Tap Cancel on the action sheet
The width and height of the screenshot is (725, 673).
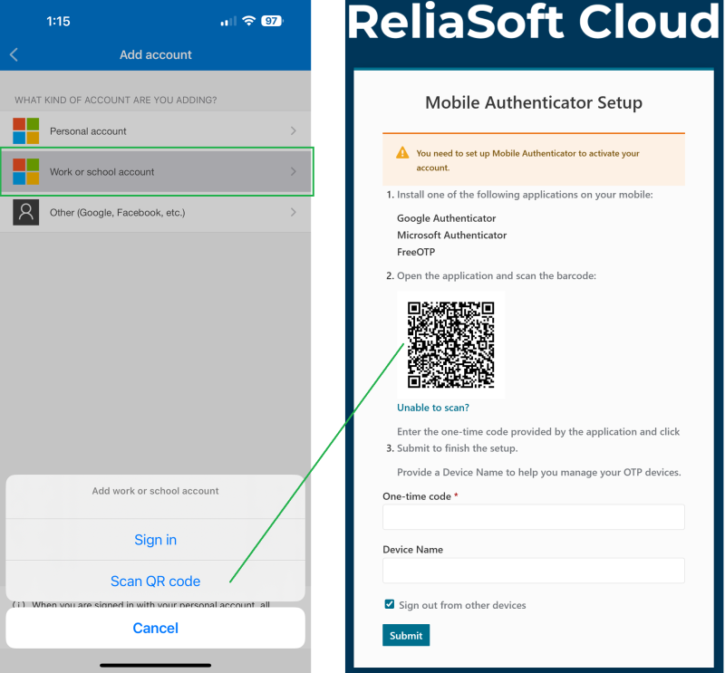[155, 628]
